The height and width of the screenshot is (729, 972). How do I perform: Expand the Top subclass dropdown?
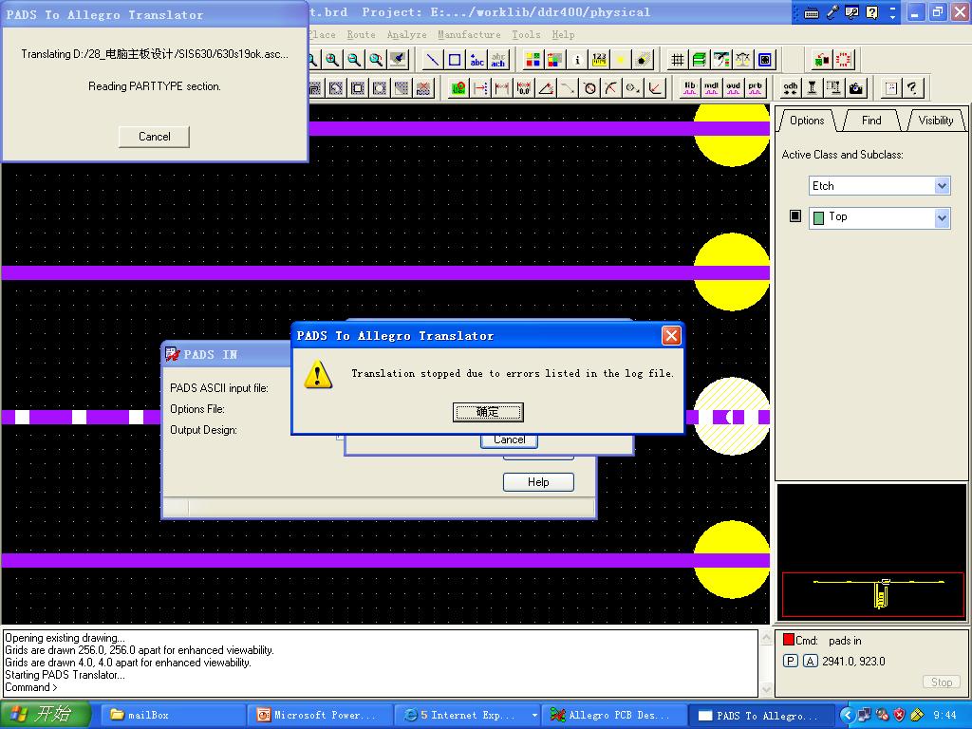(942, 217)
